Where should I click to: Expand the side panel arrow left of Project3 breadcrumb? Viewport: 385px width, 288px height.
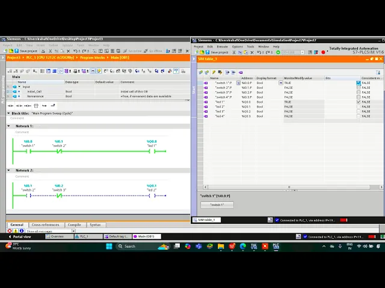[3, 58]
